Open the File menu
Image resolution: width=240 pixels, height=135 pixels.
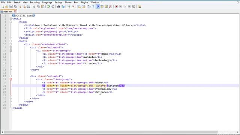coord(3,3)
